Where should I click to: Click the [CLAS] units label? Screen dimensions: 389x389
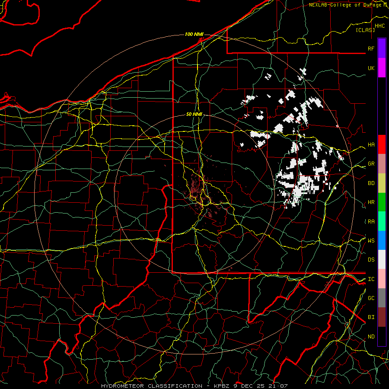coord(365,30)
